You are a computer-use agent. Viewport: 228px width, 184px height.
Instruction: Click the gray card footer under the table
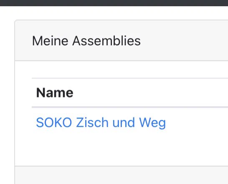[122, 175]
